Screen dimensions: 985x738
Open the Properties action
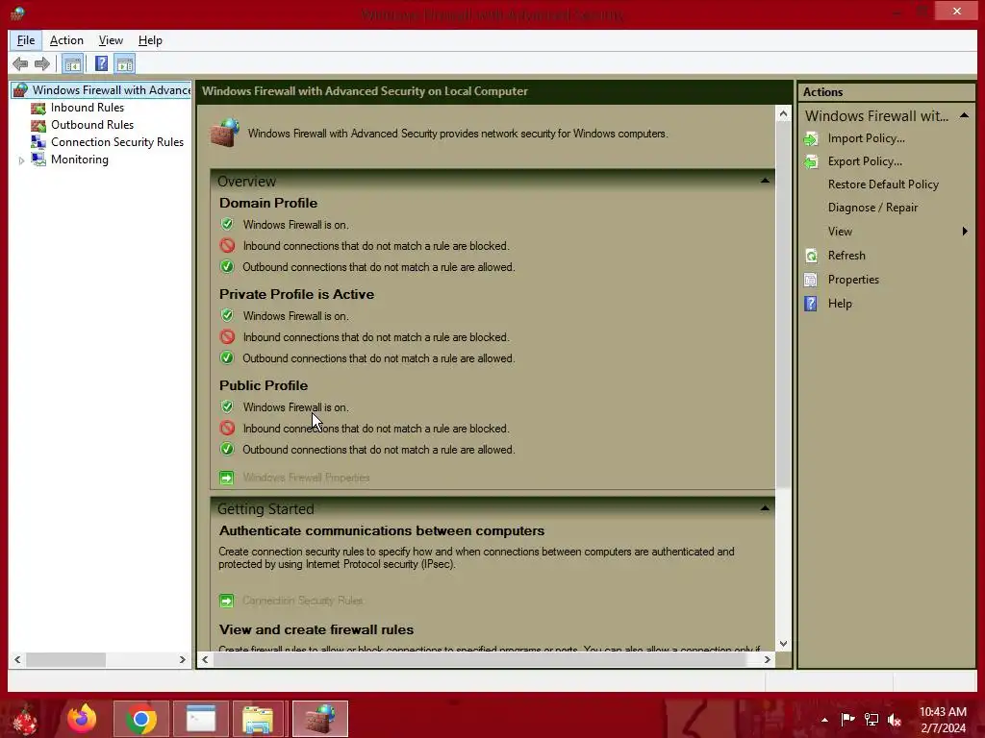[x=853, y=280]
